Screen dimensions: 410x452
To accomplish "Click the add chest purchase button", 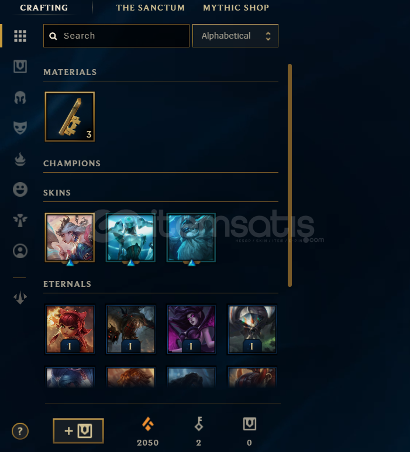I will (78, 431).
